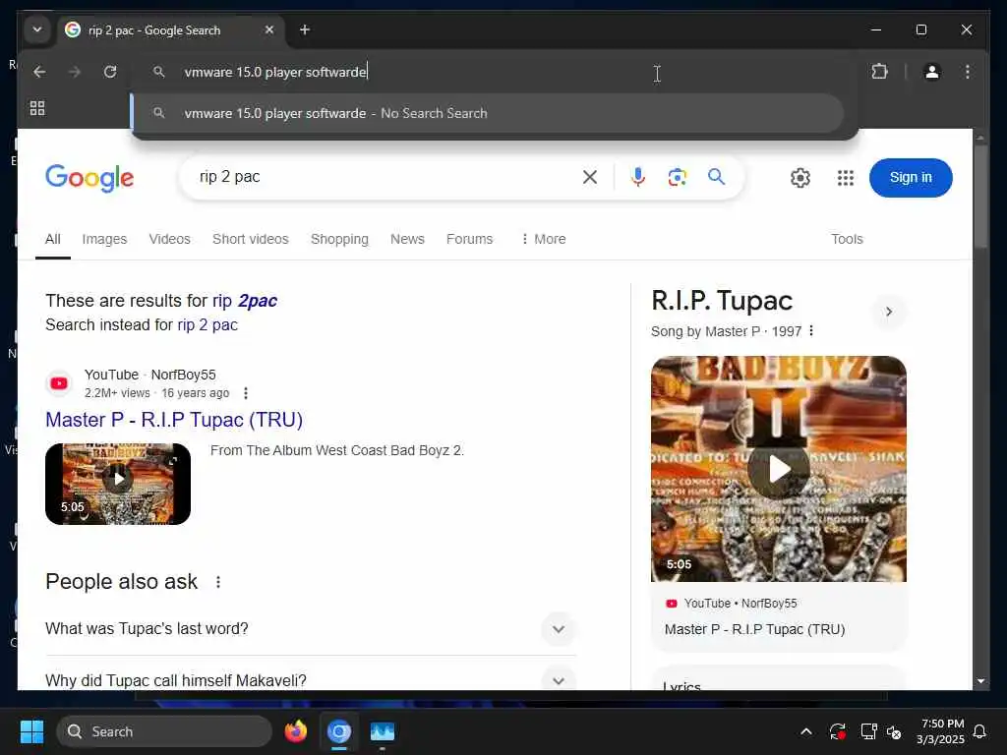
Task: Reload the current page
Action: tap(110, 72)
